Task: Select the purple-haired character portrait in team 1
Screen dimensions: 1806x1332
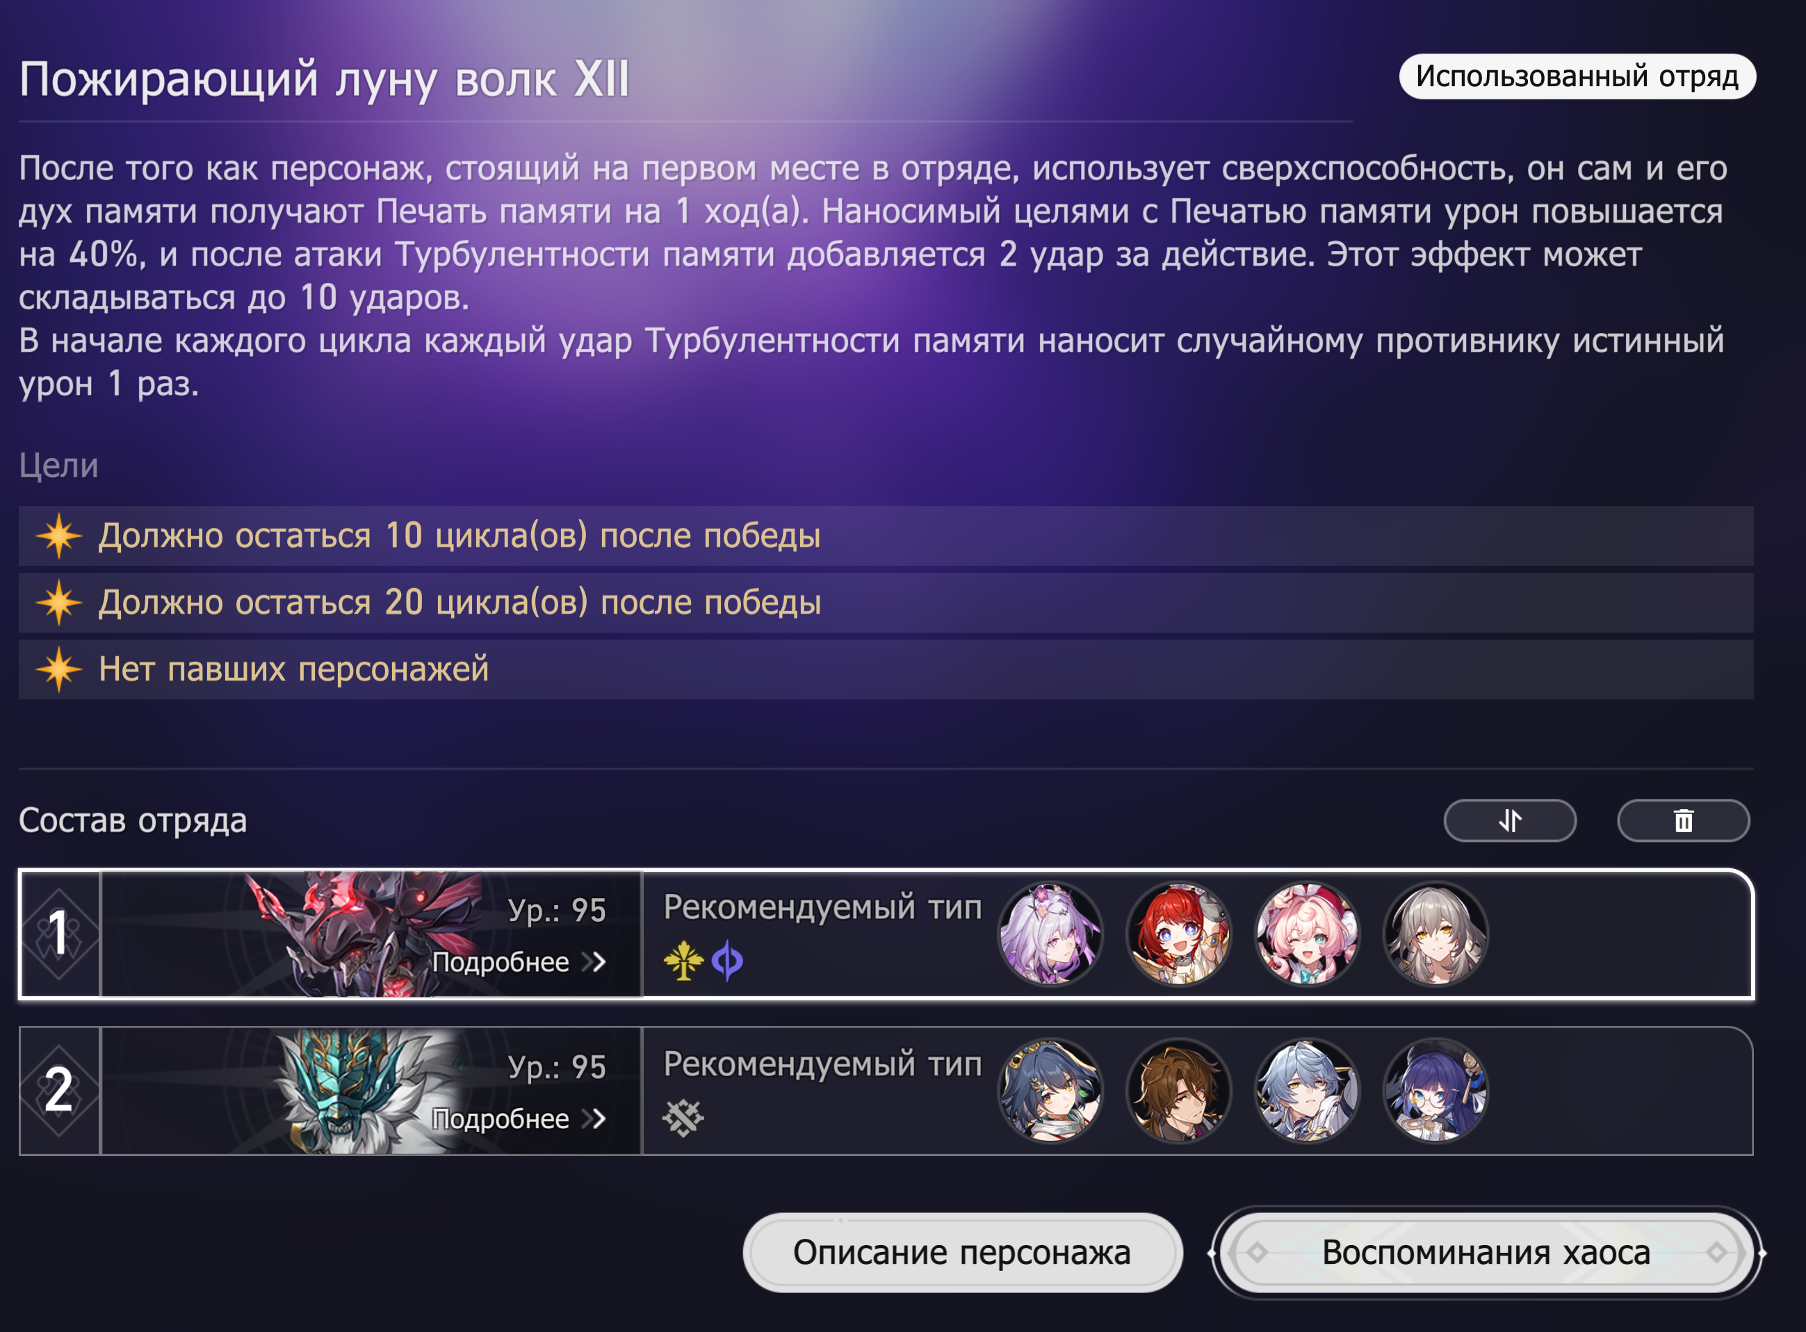Action: point(1050,934)
